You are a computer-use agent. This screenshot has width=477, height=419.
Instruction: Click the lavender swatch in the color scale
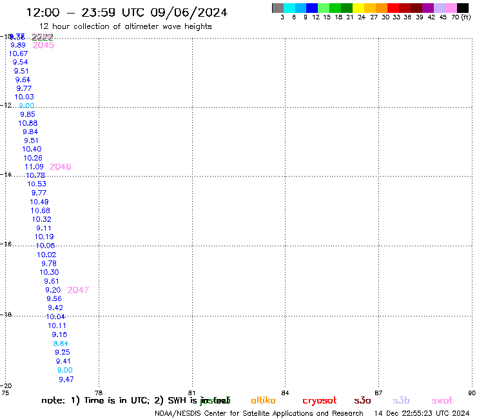tap(440, 8)
